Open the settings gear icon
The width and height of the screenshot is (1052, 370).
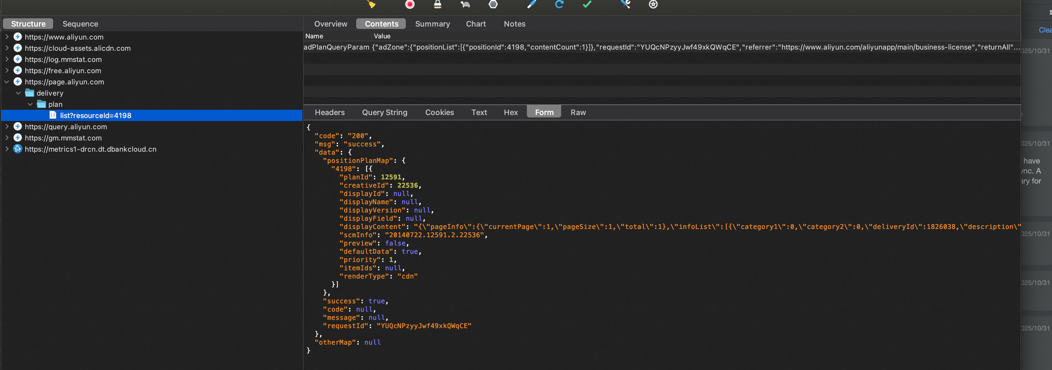[x=653, y=4]
